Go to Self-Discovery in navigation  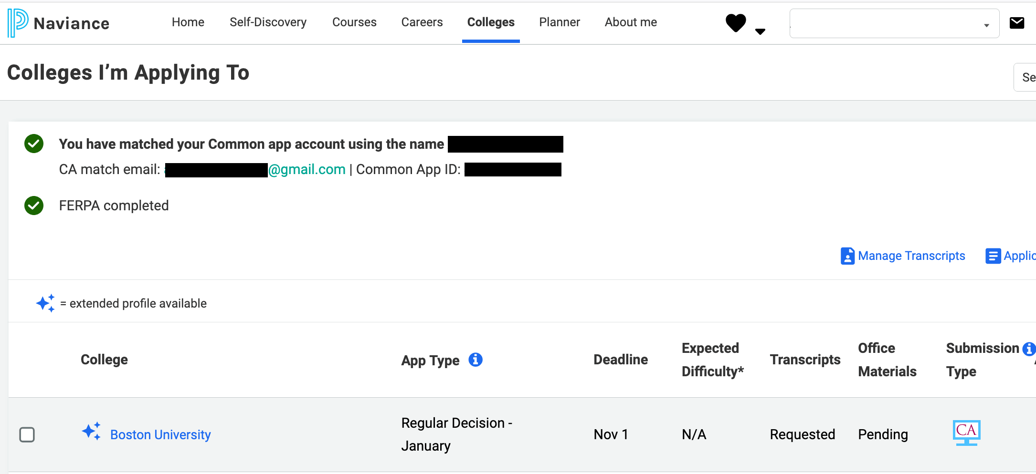[x=268, y=22]
